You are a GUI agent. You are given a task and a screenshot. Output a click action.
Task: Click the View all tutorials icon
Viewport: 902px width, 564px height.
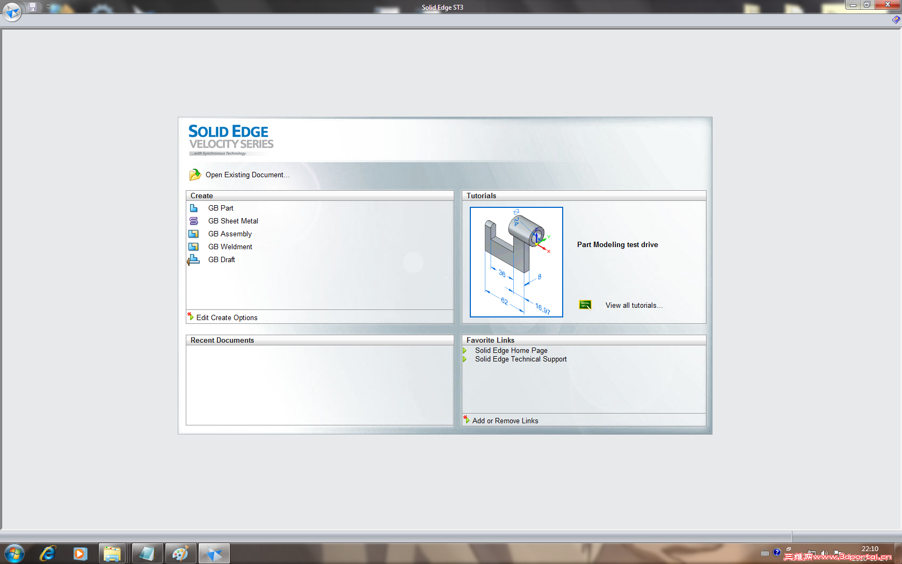click(585, 305)
